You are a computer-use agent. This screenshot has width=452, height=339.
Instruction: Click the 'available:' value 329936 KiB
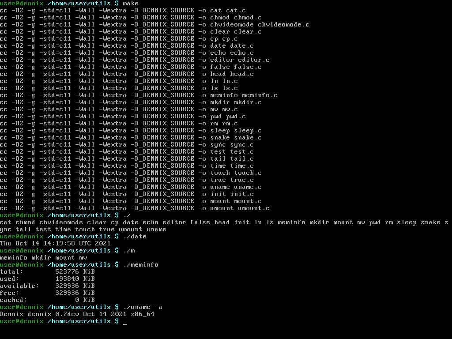coord(75,286)
